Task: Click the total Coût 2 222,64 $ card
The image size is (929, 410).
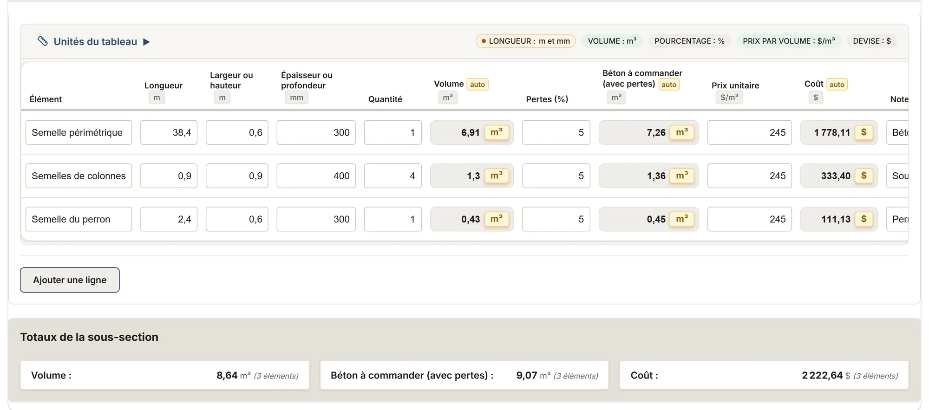Action: pyautogui.click(x=764, y=375)
